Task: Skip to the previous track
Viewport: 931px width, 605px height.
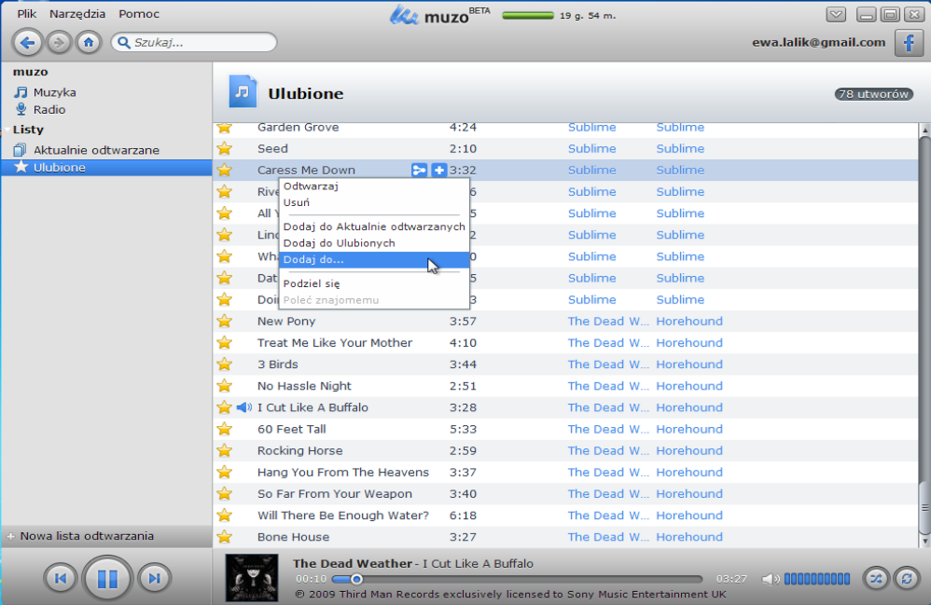Action: [60, 578]
